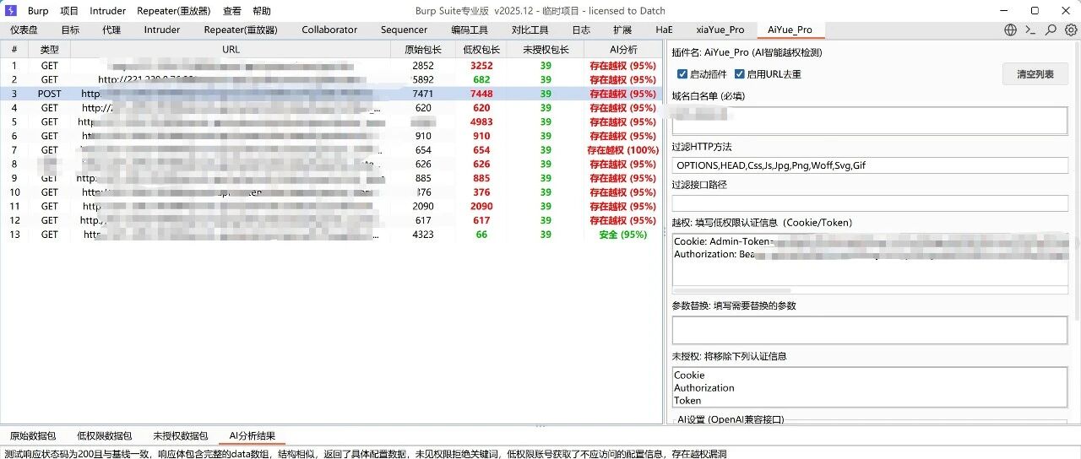The height and width of the screenshot is (459, 1081).
Task: Click the 域名白名单 input box
Action: pos(870,120)
